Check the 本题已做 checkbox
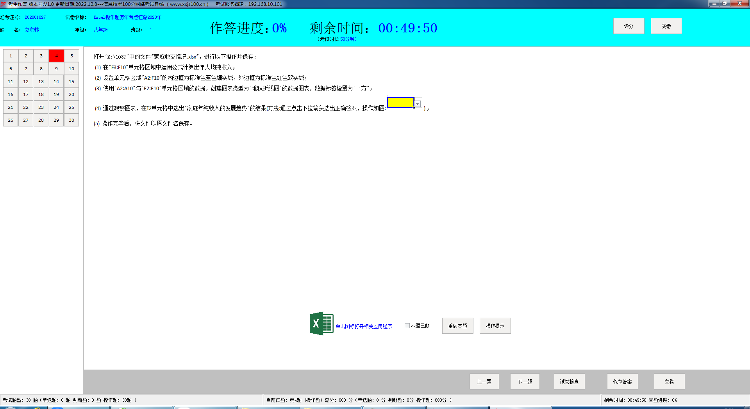Viewport: 750px width, 409px height. (407, 325)
